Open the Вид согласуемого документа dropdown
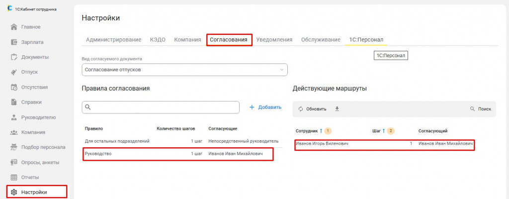The height and width of the screenshot is (199, 509). pyautogui.click(x=184, y=70)
